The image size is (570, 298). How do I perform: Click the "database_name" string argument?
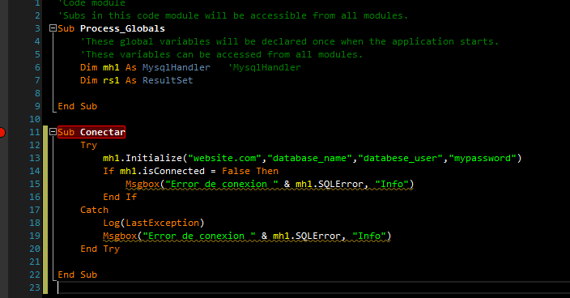[313, 158]
